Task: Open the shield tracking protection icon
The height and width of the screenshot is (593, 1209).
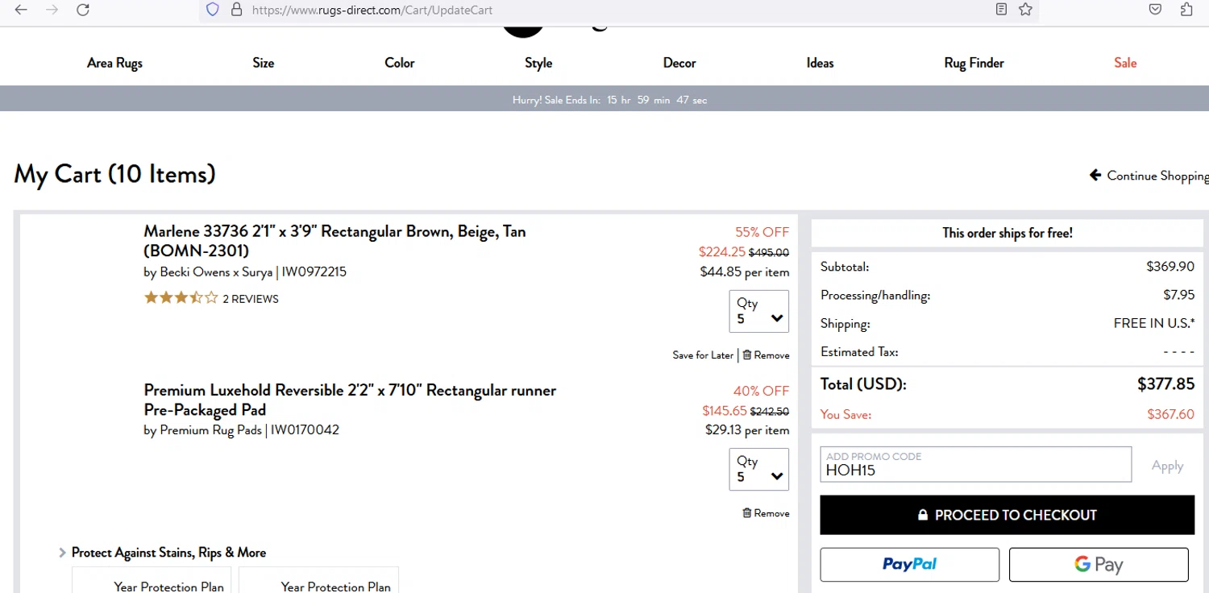Action: point(213,10)
